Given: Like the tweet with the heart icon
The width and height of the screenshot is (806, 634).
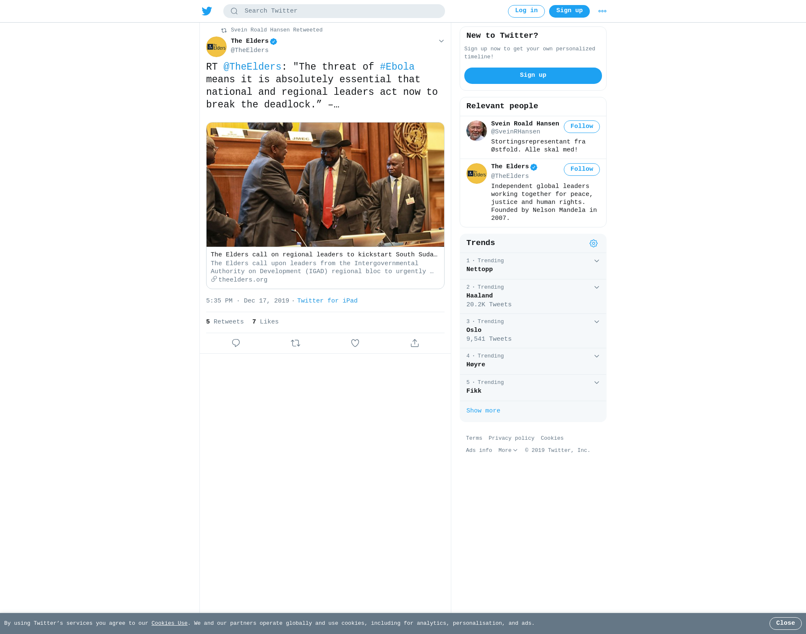Looking at the screenshot, I should [355, 343].
